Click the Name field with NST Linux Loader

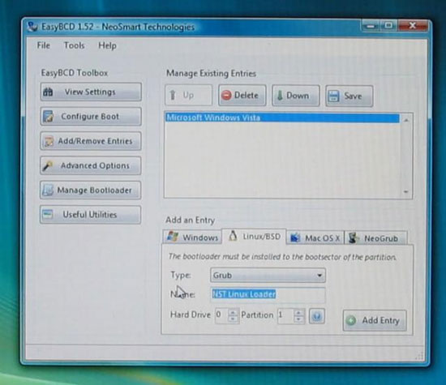268,294
